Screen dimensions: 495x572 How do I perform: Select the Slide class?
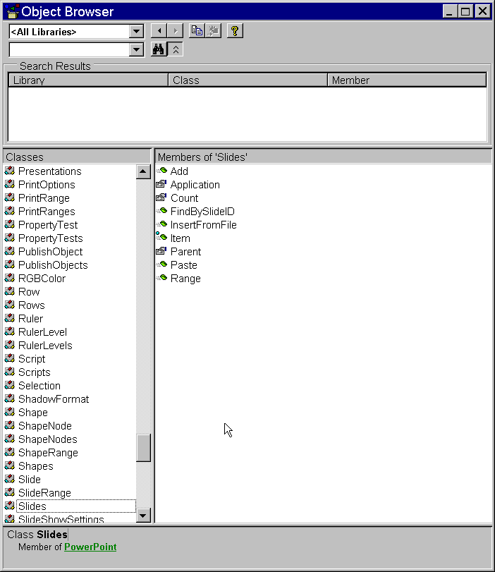click(x=30, y=480)
